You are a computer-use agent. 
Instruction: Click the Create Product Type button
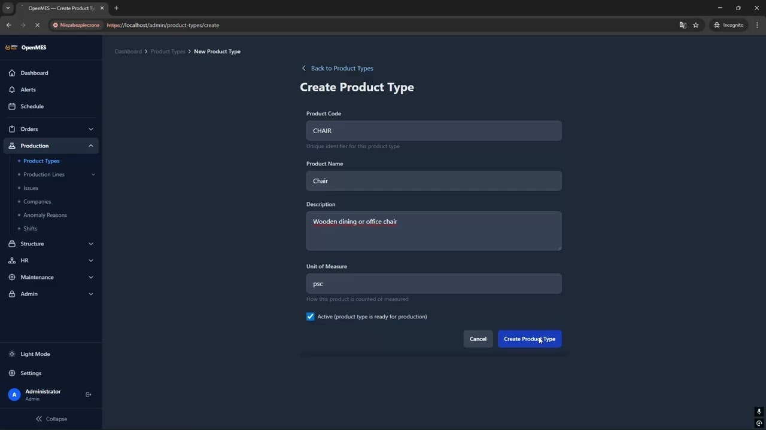click(x=530, y=339)
